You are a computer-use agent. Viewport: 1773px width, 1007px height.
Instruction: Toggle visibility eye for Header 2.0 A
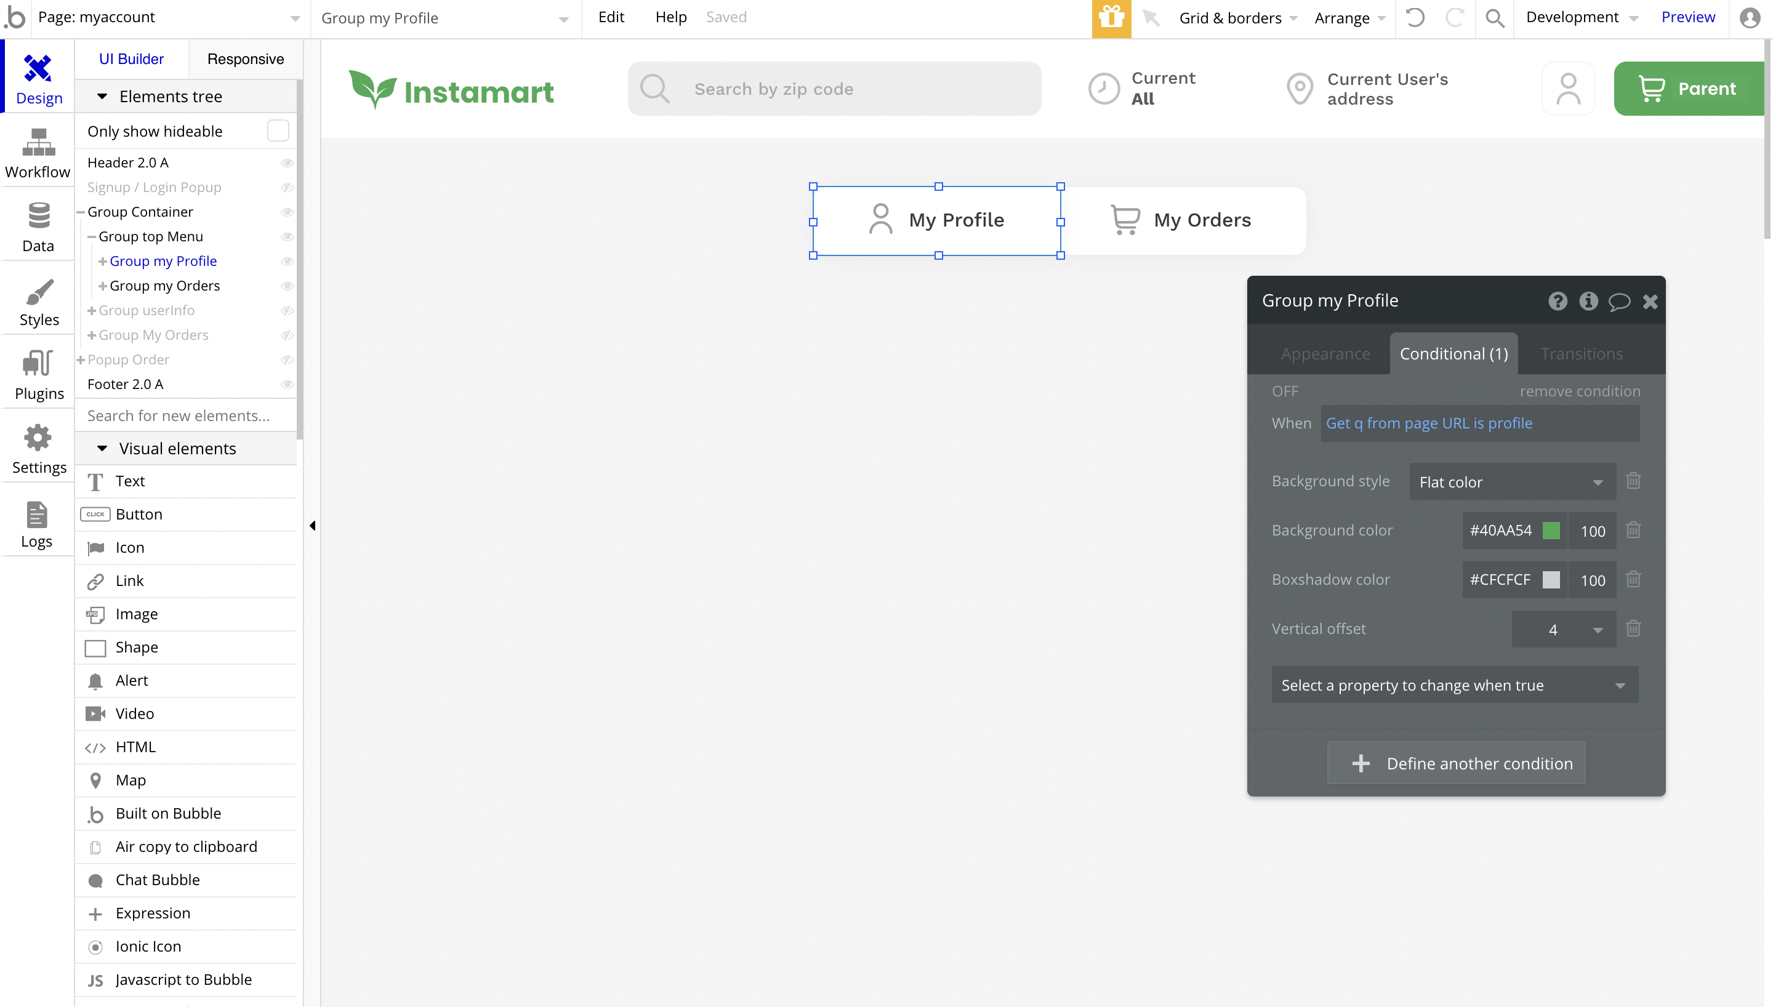[287, 163]
